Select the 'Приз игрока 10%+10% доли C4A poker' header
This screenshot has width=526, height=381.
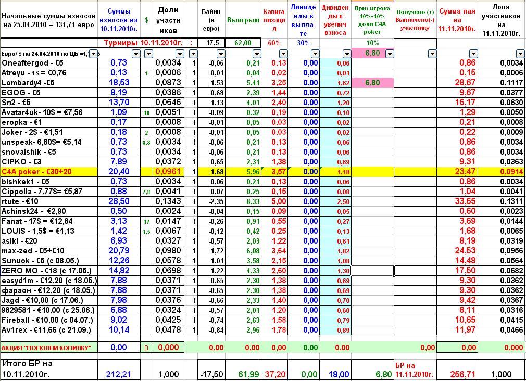click(372, 20)
